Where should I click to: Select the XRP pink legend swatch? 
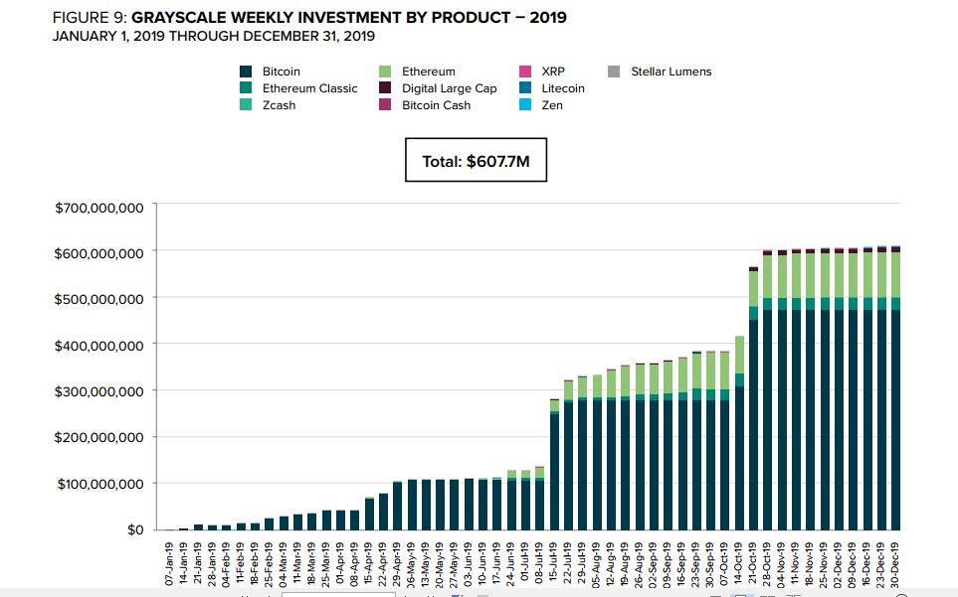tap(524, 72)
